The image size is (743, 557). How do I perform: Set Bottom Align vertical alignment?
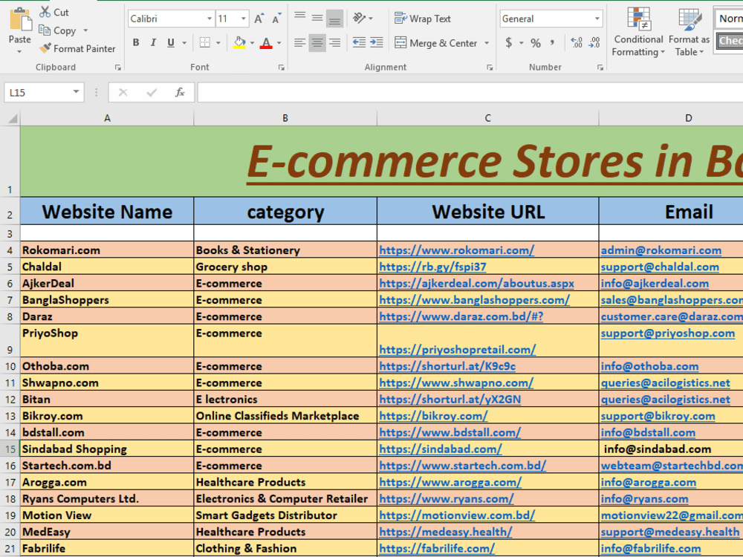pyautogui.click(x=334, y=19)
